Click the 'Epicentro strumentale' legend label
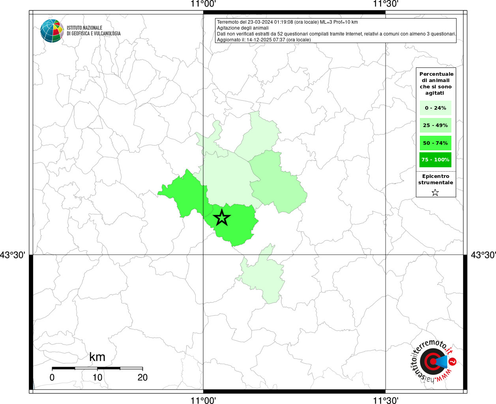Viewport: 496px width, 404px height. [436, 179]
